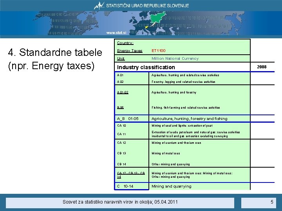The width and height of the screenshot is (282, 211).
Task: Click 'STATISTIČNI URAD REPUBLIKE SLOVENIJE' title
Action: coord(148,5)
